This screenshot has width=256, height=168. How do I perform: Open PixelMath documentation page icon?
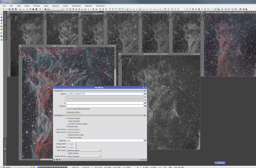click(143, 160)
